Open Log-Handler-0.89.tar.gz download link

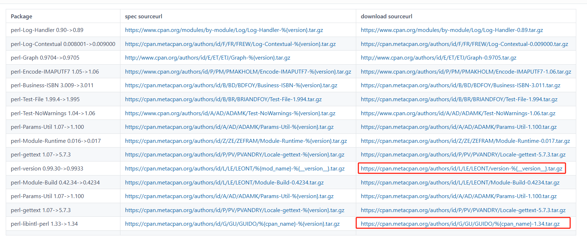452,30
